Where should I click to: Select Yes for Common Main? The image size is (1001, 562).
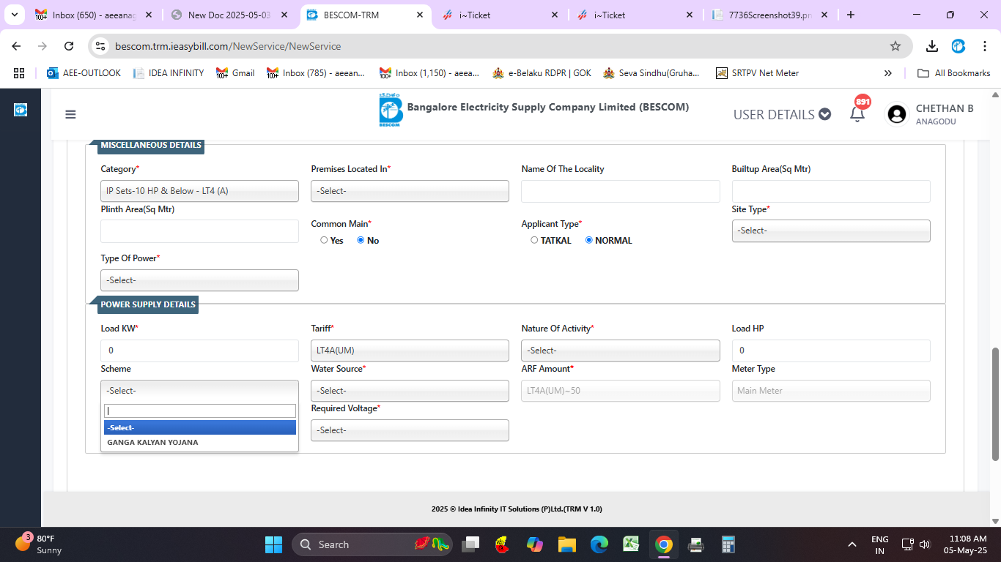[x=324, y=240]
